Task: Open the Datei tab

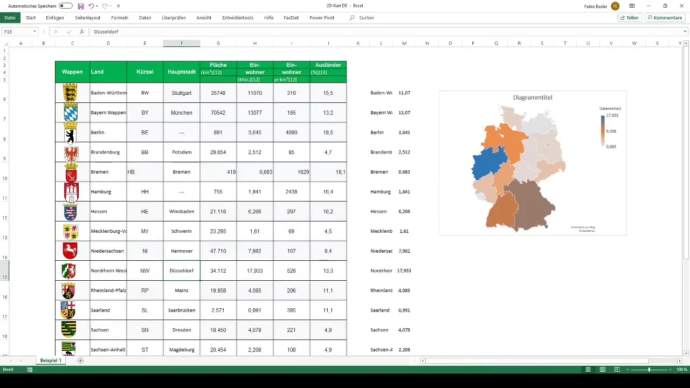Action: point(10,18)
